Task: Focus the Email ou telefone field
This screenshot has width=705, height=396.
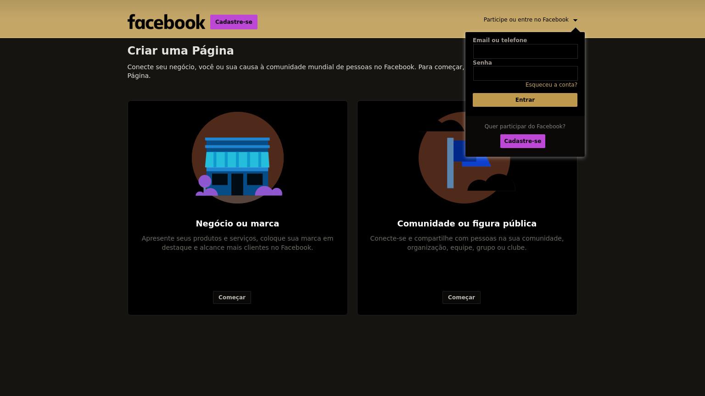Action: (x=525, y=51)
